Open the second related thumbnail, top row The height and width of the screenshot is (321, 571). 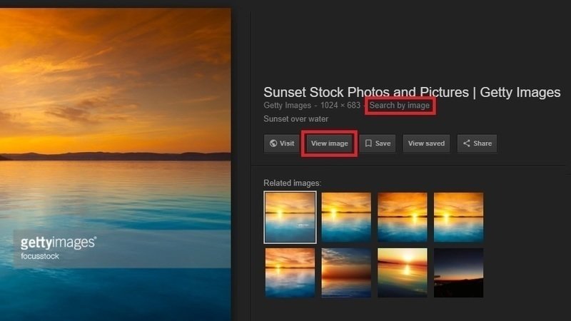pyautogui.click(x=346, y=218)
